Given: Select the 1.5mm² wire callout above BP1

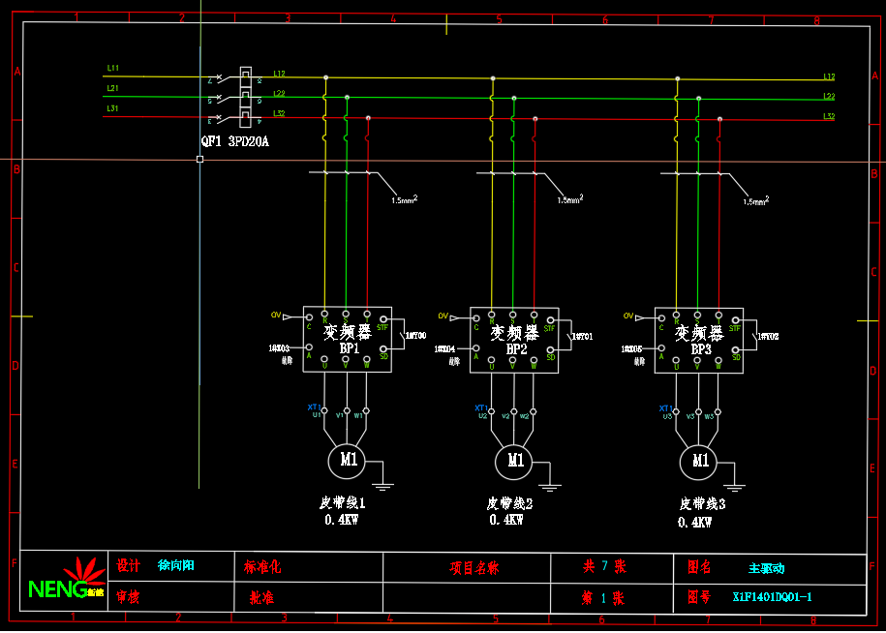Looking at the screenshot, I should (404, 200).
